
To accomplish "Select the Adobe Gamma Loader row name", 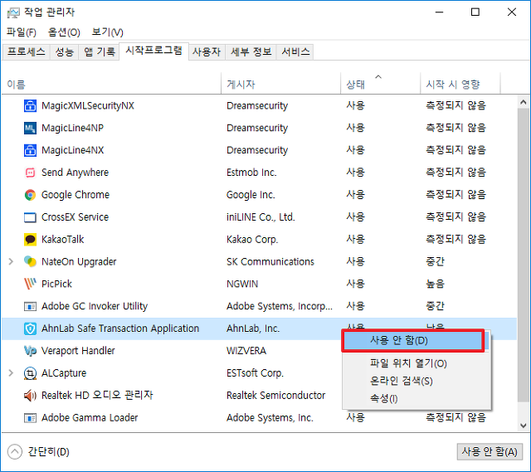I will click(x=90, y=418).
